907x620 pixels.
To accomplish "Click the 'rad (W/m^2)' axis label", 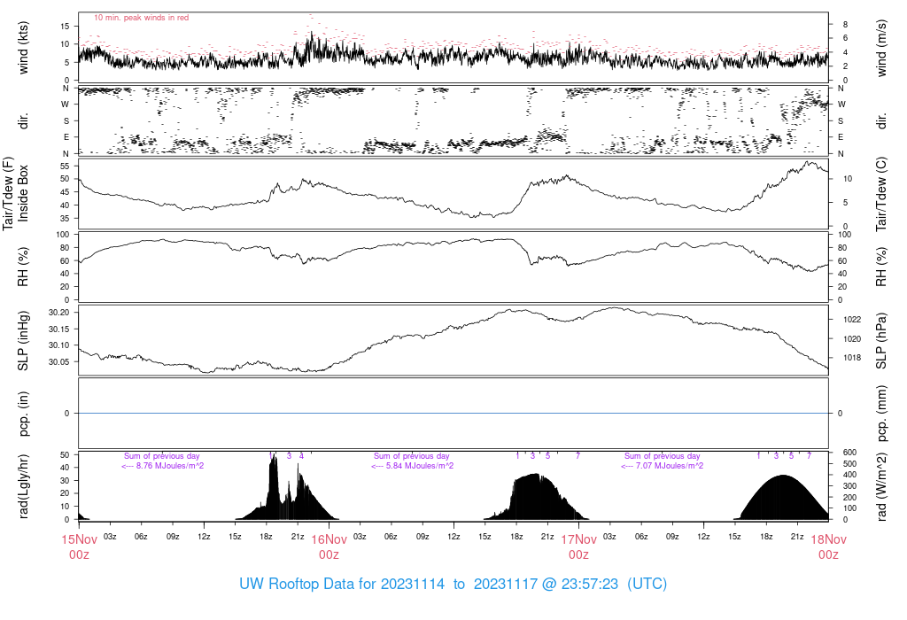I will click(881, 487).
